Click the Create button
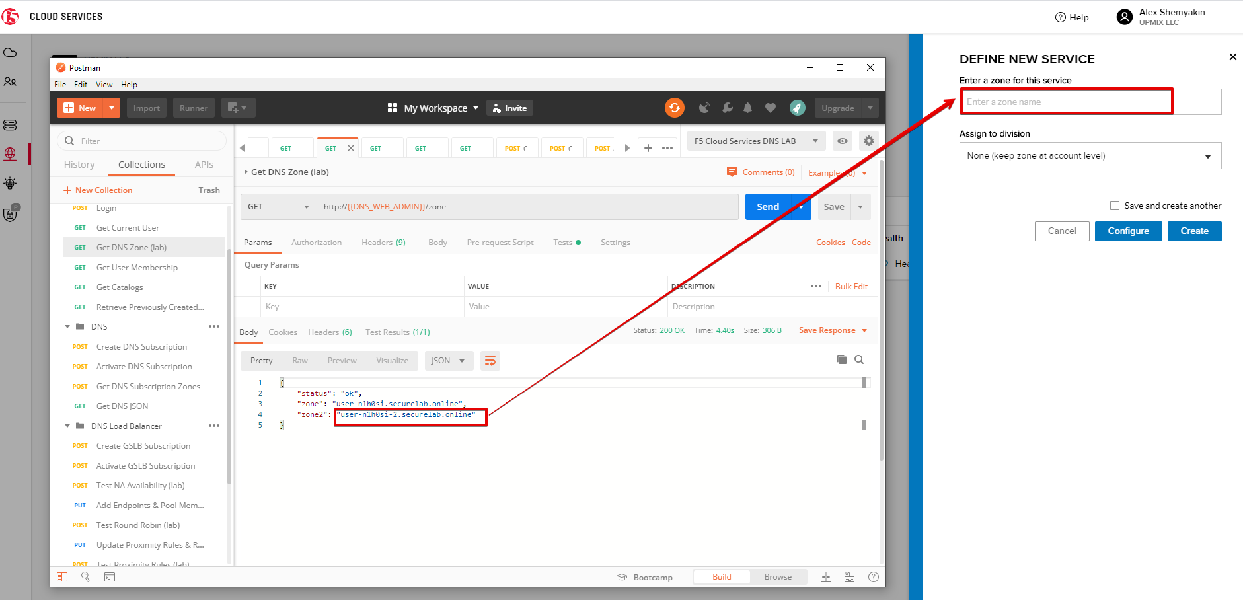This screenshot has width=1243, height=600. tap(1195, 231)
